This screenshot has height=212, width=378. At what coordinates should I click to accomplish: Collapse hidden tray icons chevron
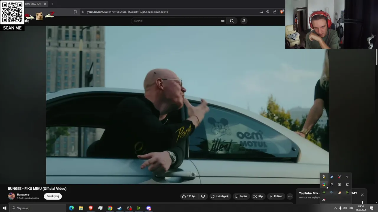click(335, 208)
